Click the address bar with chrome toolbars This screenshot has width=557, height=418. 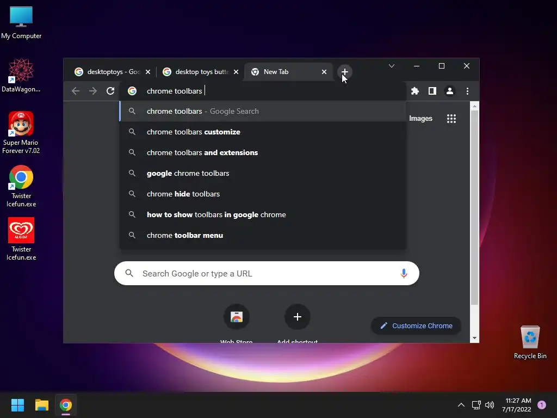(x=263, y=91)
